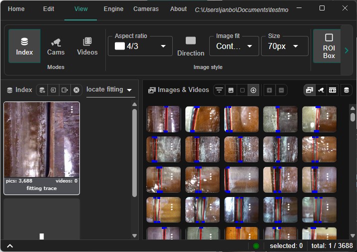Image resolution: width=357 pixels, height=252 pixels.
Task: Open the Aspect ratio dropdown
Action: [140, 46]
